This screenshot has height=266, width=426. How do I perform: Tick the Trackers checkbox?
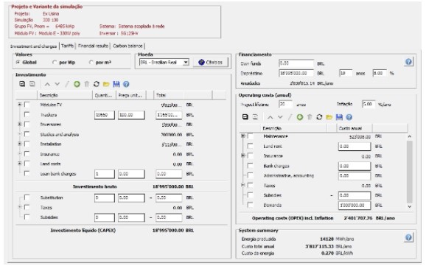tap(27, 114)
